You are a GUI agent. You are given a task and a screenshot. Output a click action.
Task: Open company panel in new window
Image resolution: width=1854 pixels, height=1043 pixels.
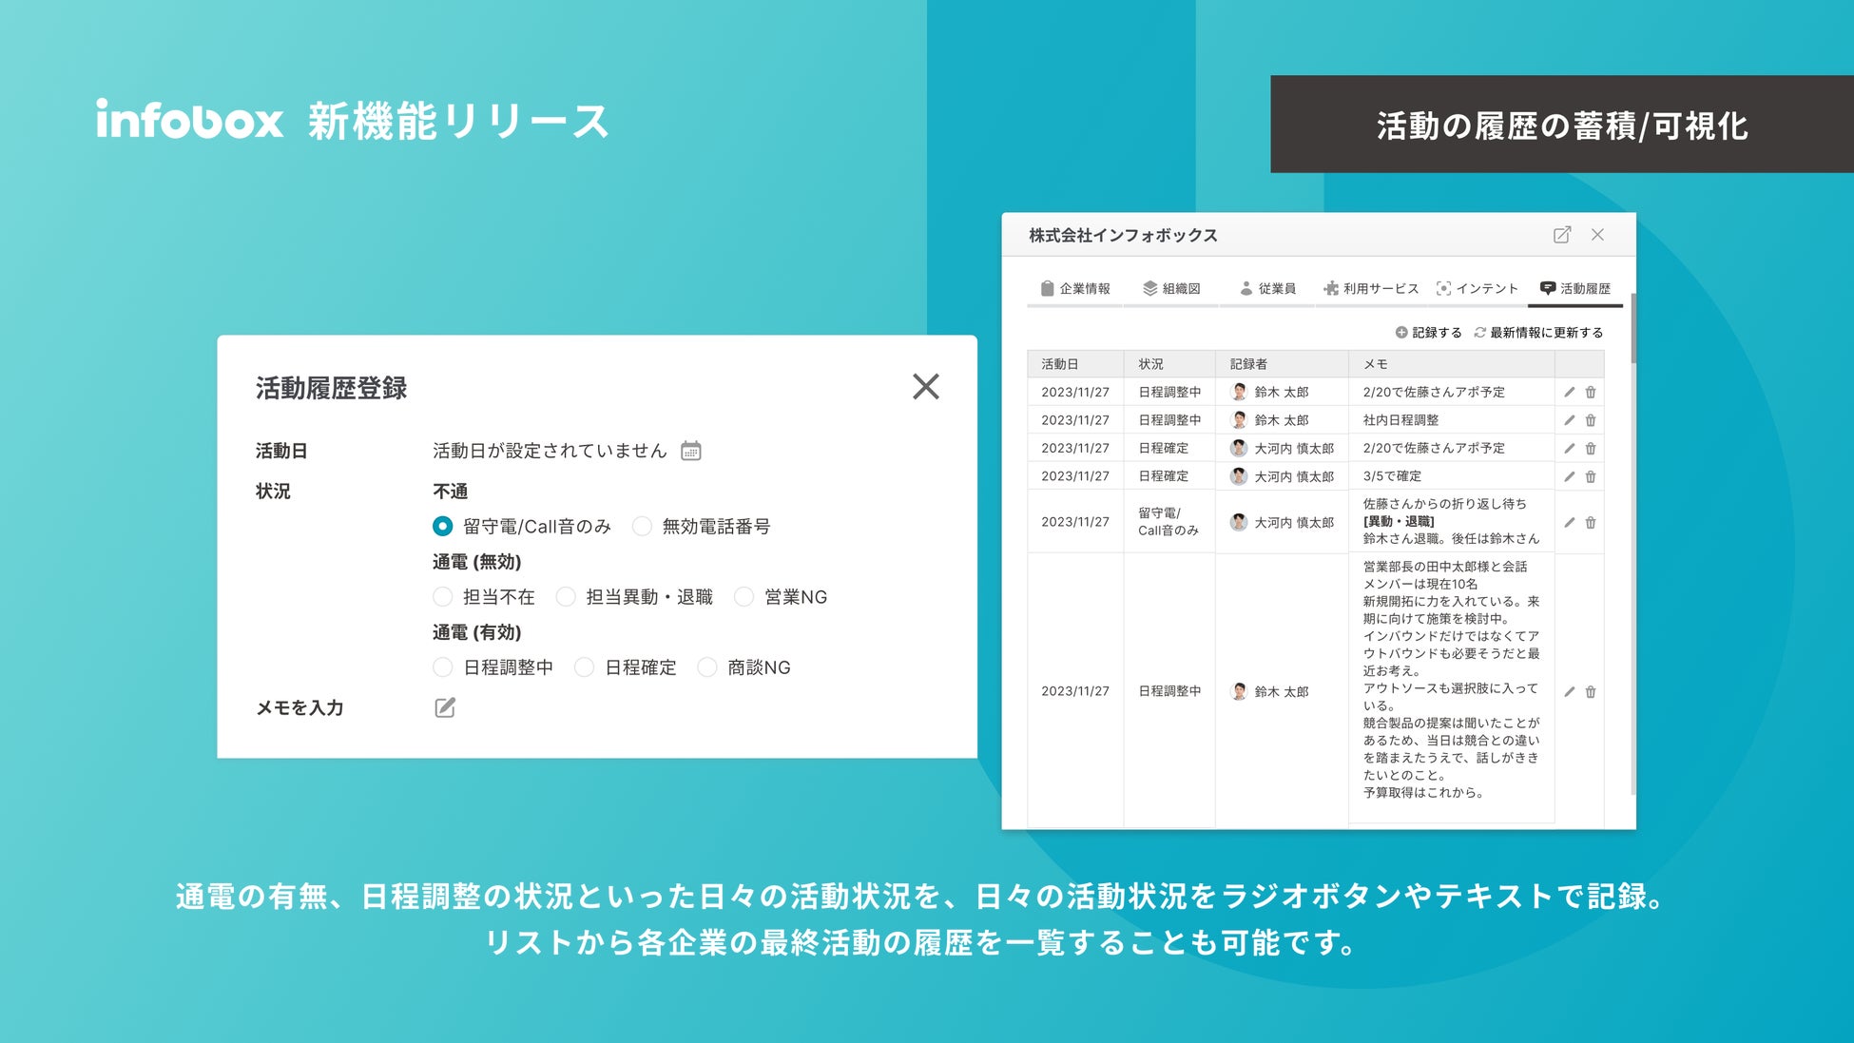[1562, 235]
